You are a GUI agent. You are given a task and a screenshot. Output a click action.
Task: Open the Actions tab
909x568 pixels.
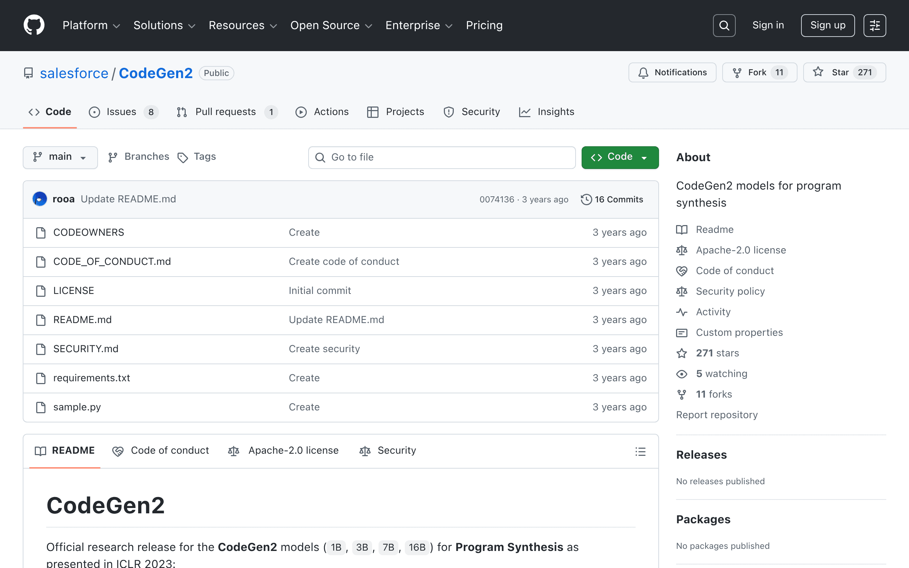(x=322, y=112)
